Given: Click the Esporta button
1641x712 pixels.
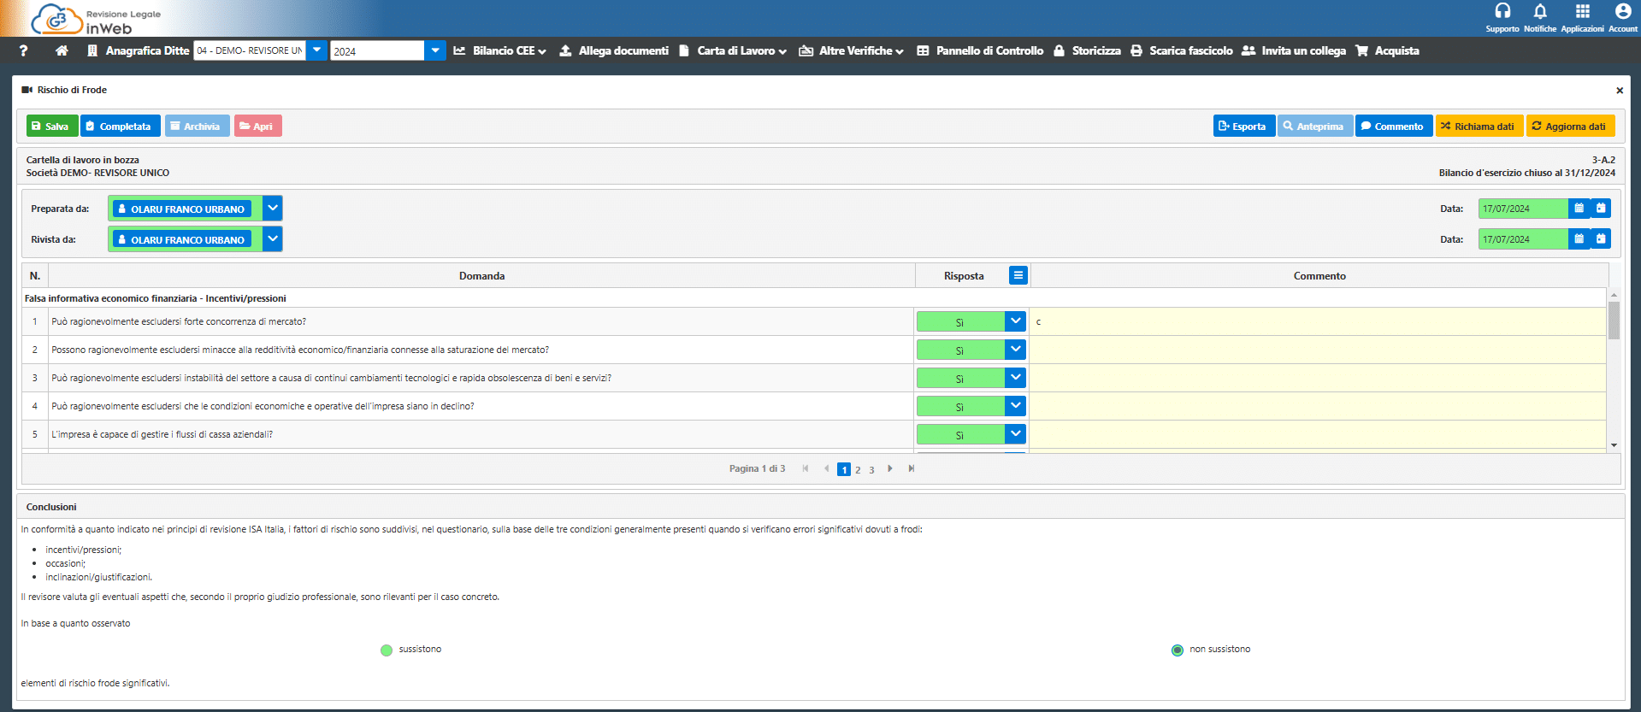Looking at the screenshot, I should pyautogui.click(x=1243, y=126).
